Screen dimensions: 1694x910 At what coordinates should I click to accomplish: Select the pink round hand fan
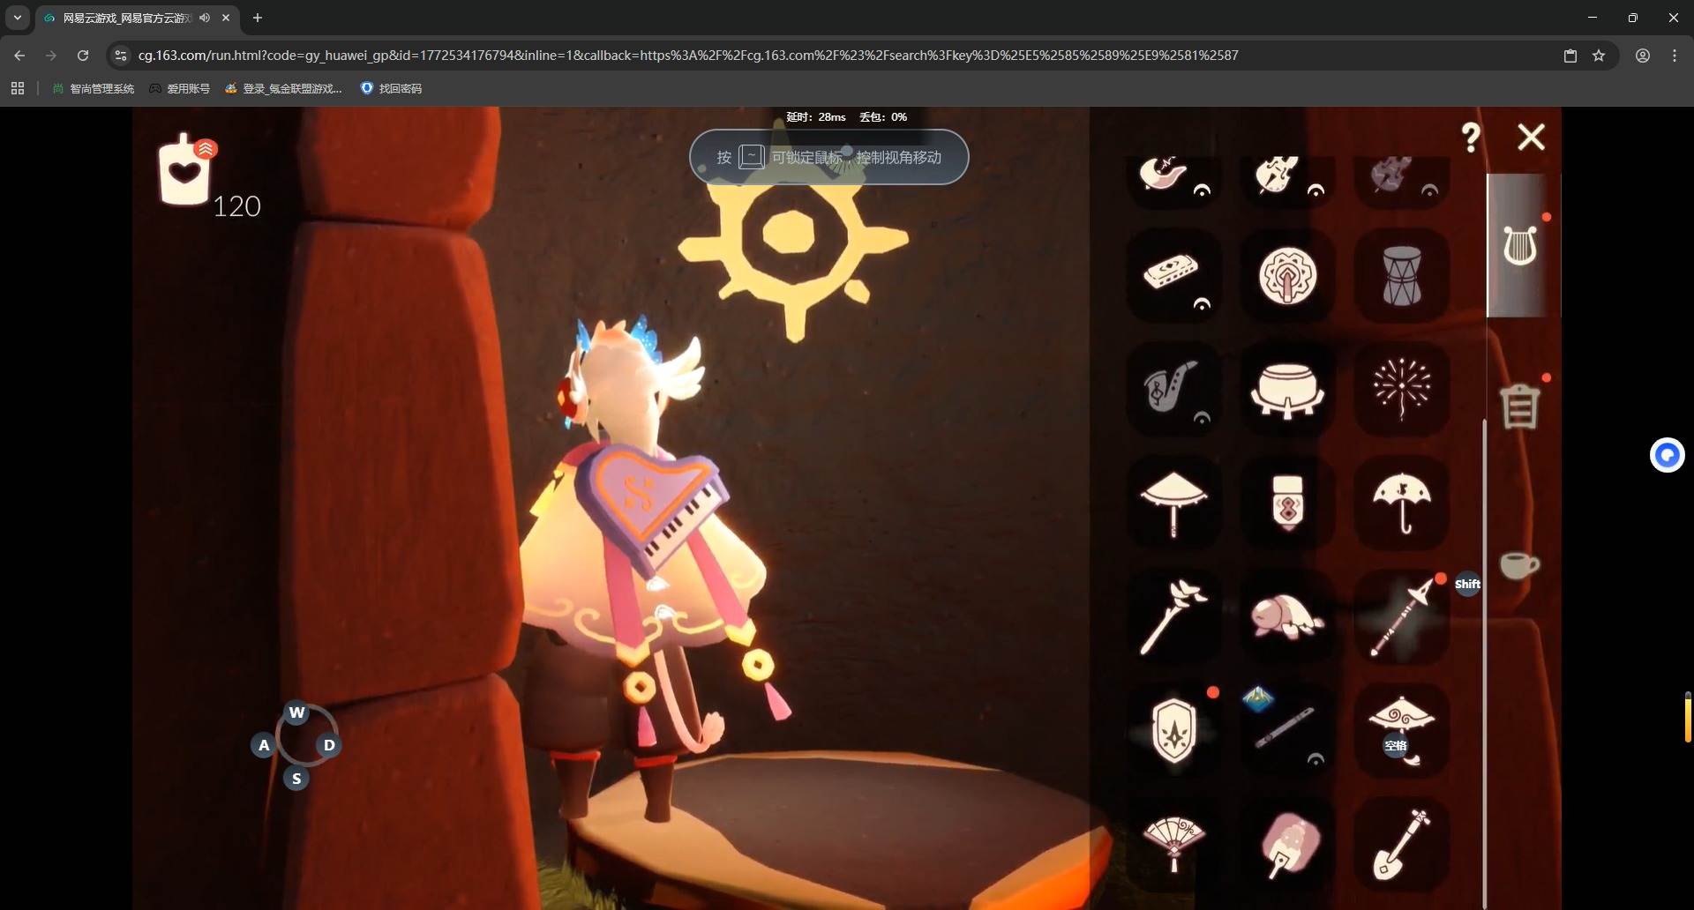[x=1287, y=844]
